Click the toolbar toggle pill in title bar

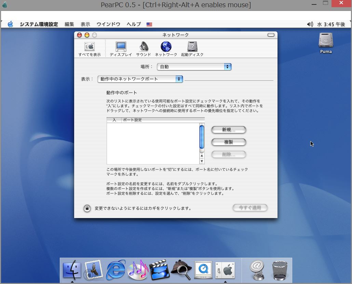(x=271, y=35)
